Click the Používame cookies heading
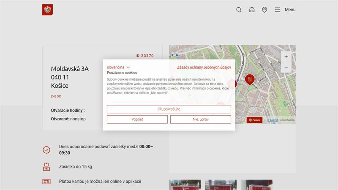The image size is (338, 190). click(122, 73)
